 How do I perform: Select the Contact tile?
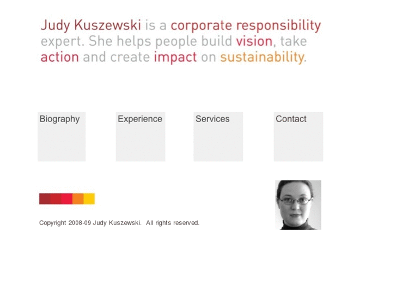pos(298,136)
